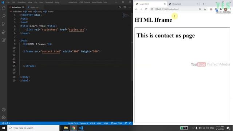
Task: Open the Run and Debug view
Action: 4,32
